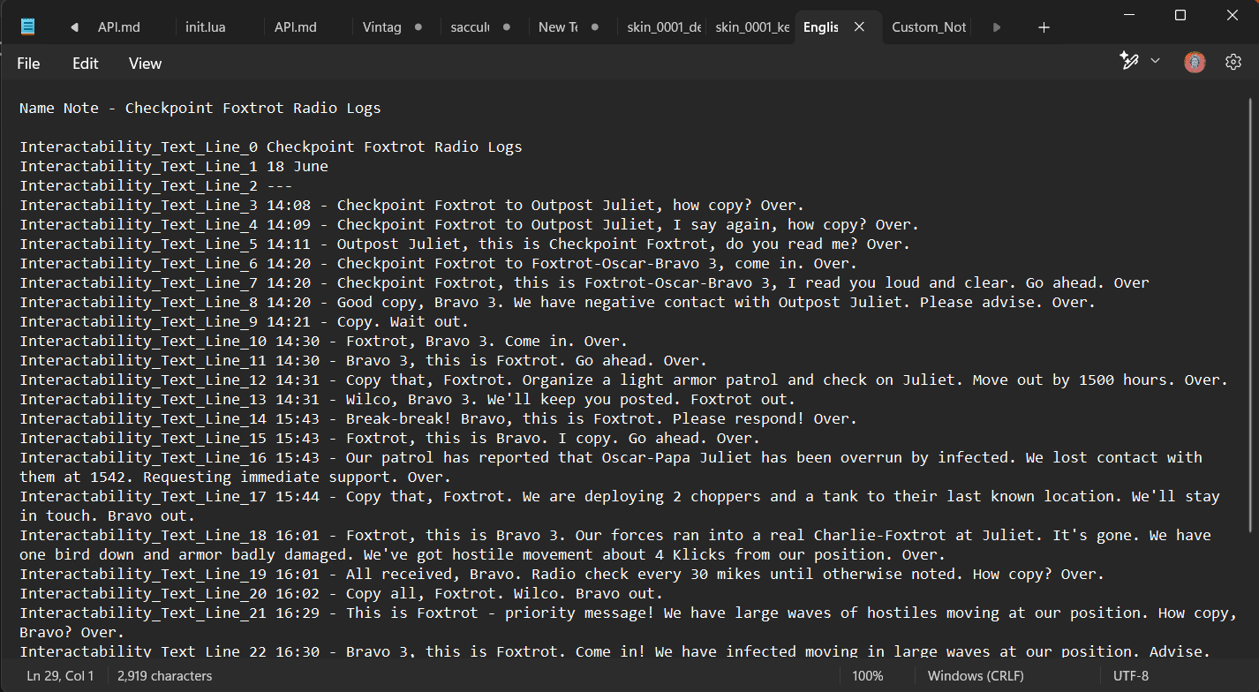Select the skin_0001_de tab
The width and height of the screenshot is (1259, 692).
(x=664, y=27)
